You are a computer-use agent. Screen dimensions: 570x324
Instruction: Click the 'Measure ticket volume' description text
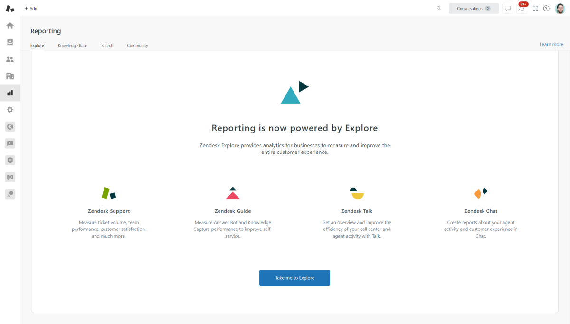coord(109,229)
